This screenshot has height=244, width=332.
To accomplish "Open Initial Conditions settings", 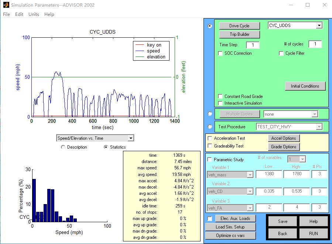I will (305, 86).
